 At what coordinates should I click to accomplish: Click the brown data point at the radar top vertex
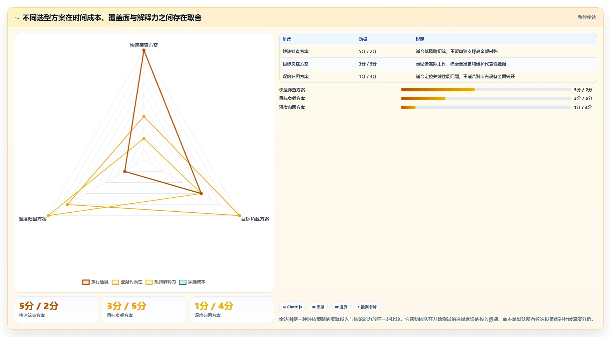point(144,50)
